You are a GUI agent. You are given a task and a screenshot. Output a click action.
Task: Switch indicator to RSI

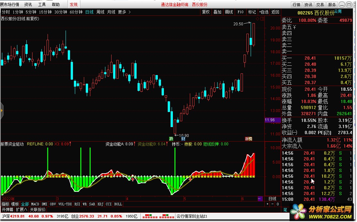pos(77,204)
